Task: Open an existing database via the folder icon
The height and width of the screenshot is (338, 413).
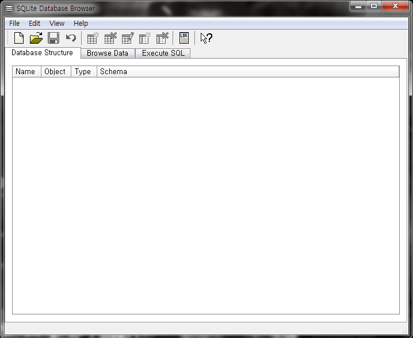Action: click(x=36, y=38)
